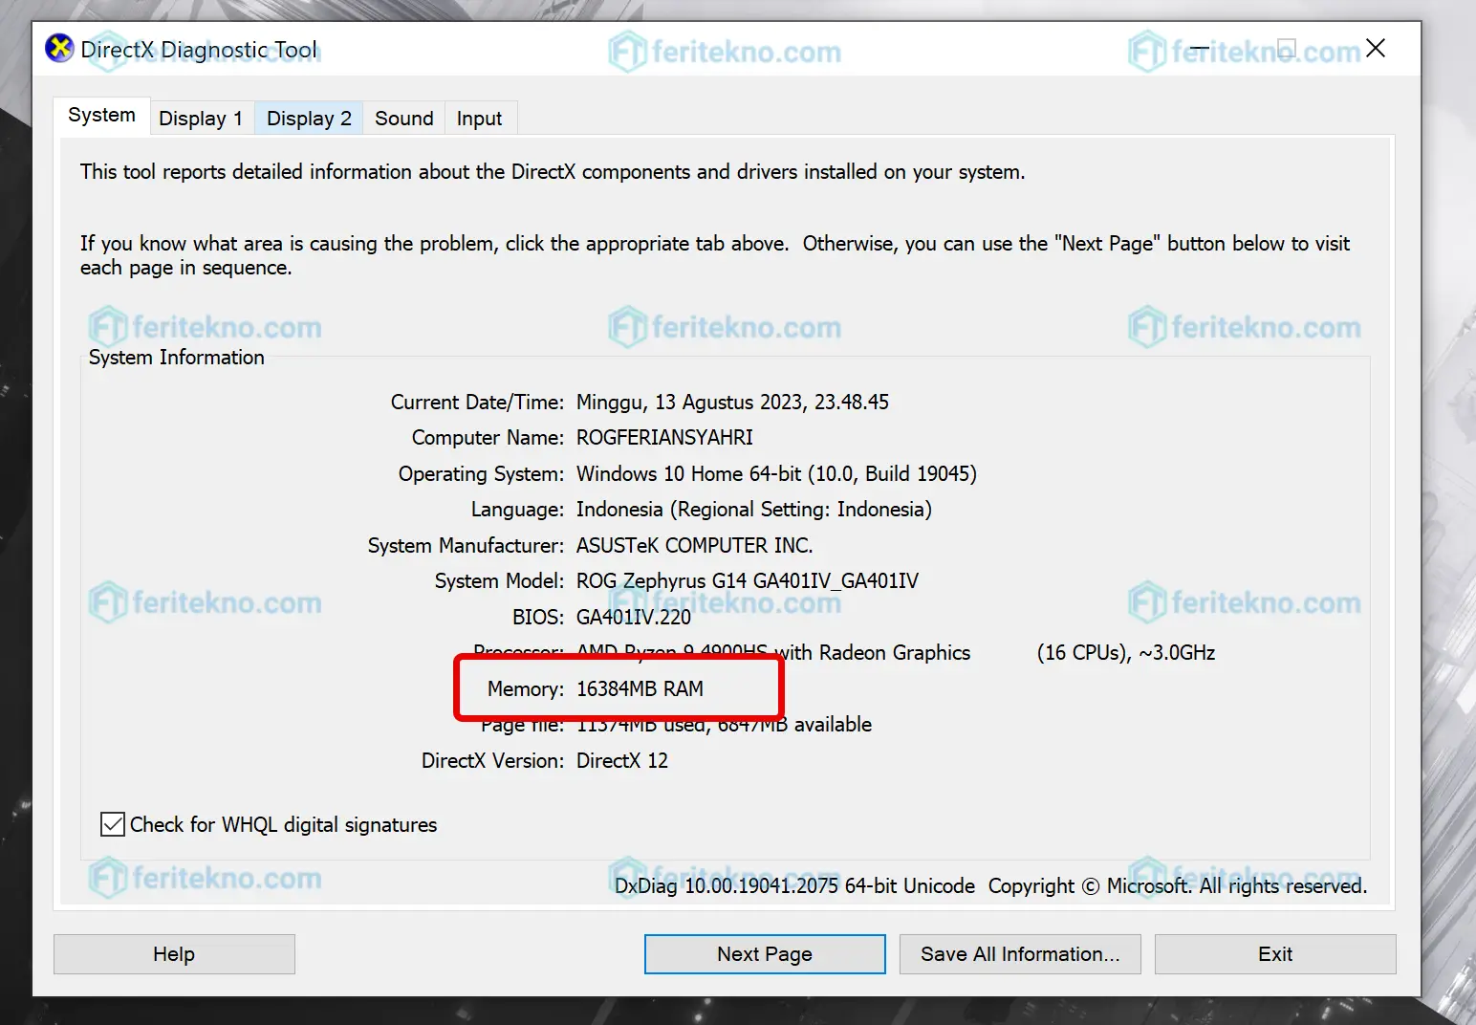Switch to the Sound tab

(x=403, y=119)
